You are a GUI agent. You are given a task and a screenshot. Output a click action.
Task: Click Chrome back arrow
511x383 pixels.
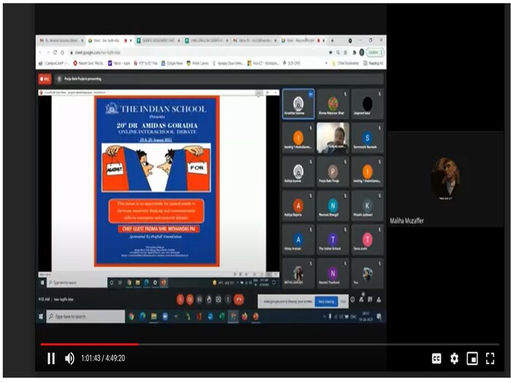tap(41, 53)
